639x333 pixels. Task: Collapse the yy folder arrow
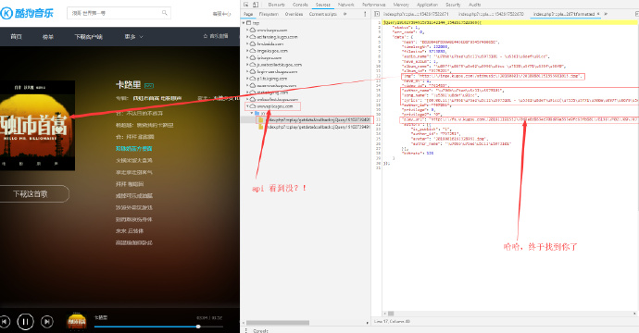[252, 113]
